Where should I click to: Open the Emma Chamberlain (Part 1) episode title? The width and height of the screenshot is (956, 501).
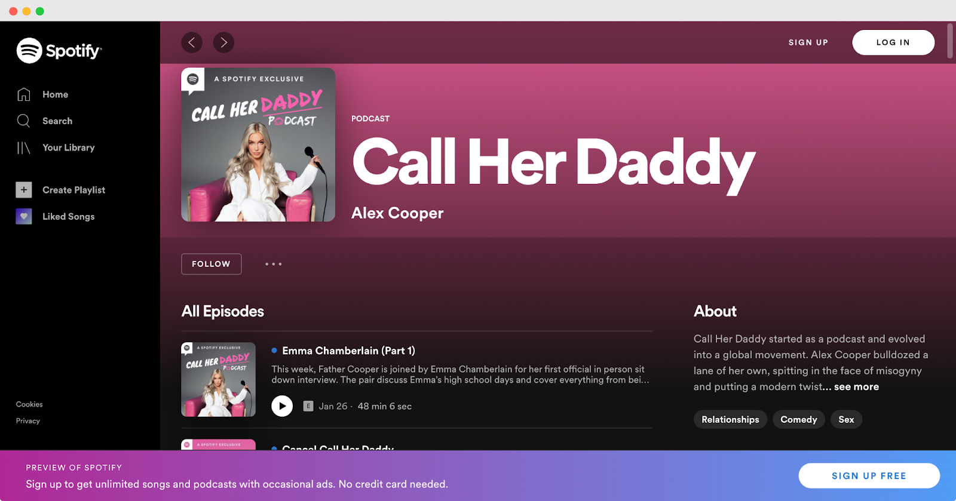[x=348, y=351]
